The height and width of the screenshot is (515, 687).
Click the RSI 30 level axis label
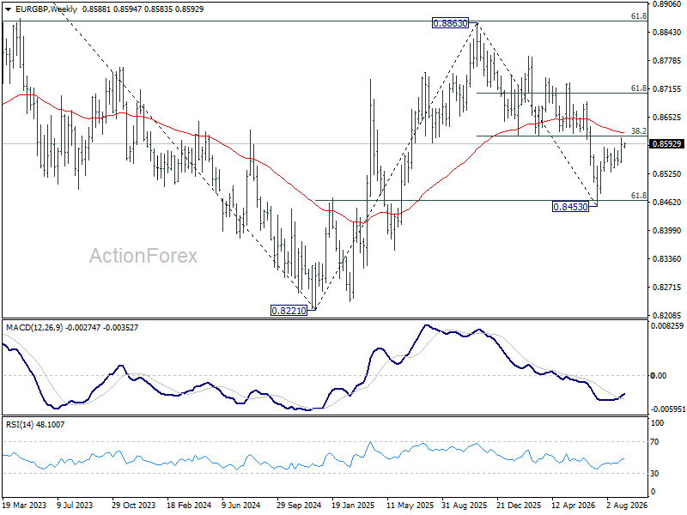click(x=654, y=474)
